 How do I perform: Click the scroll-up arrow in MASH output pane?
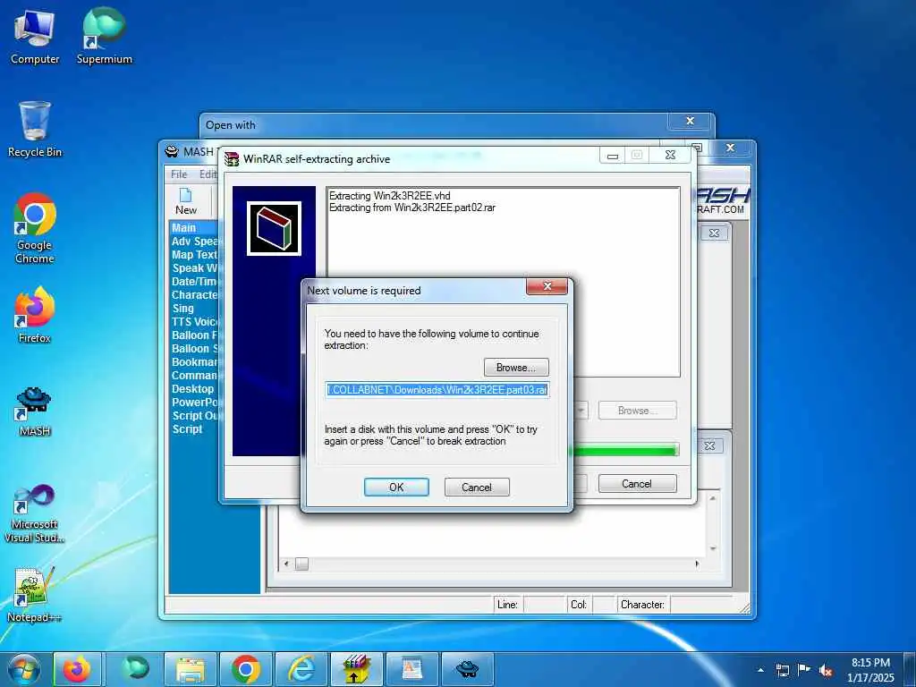tap(713, 498)
